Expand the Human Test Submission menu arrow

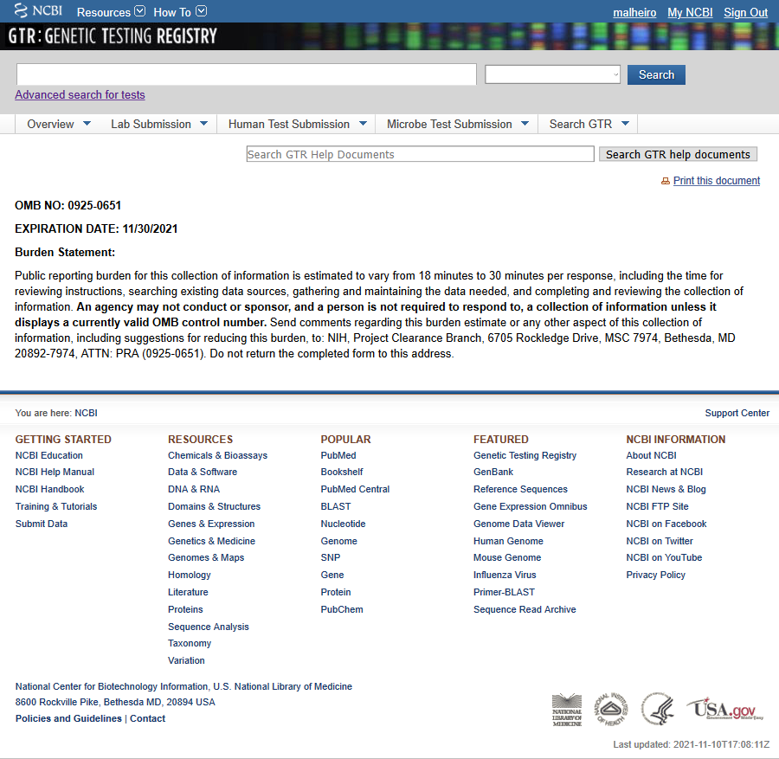pyautogui.click(x=363, y=124)
